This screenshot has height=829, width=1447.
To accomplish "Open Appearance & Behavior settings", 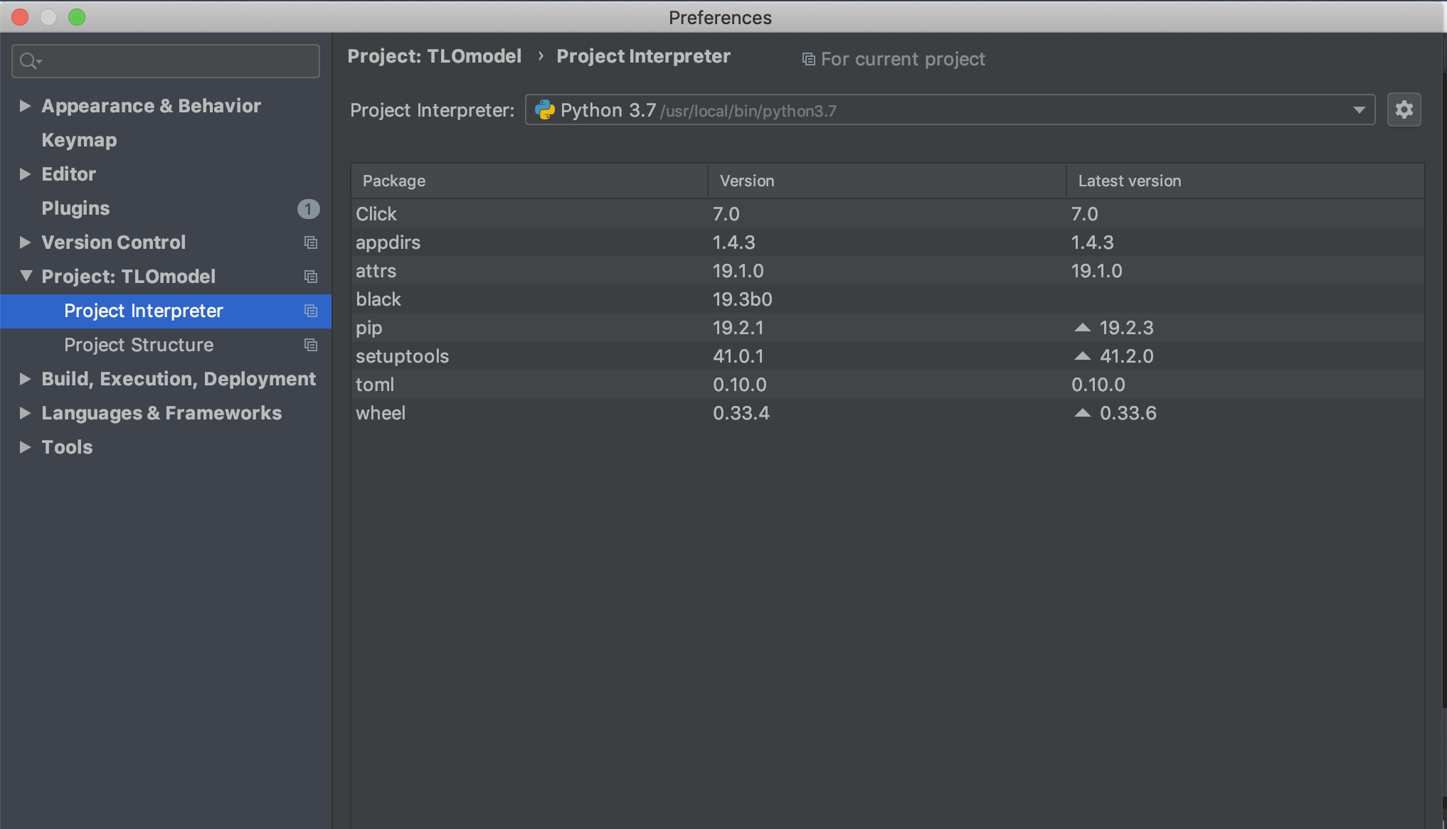I will coord(151,106).
